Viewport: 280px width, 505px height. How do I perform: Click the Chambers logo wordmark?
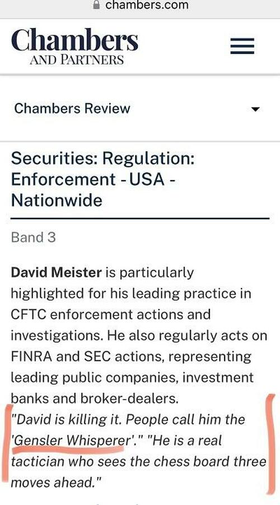tap(74, 40)
